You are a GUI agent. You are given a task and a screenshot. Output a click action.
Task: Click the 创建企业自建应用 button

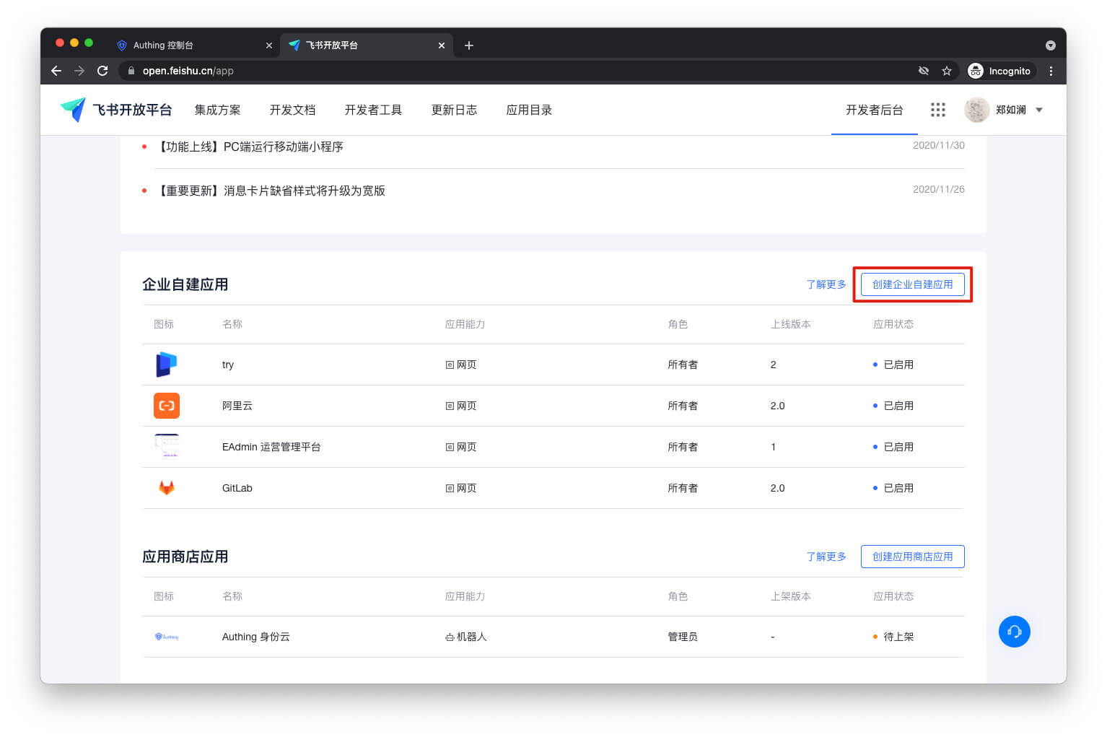912,284
